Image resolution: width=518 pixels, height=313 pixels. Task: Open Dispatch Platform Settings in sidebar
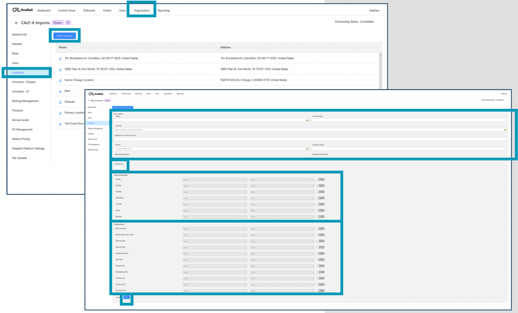coord(28,148)
